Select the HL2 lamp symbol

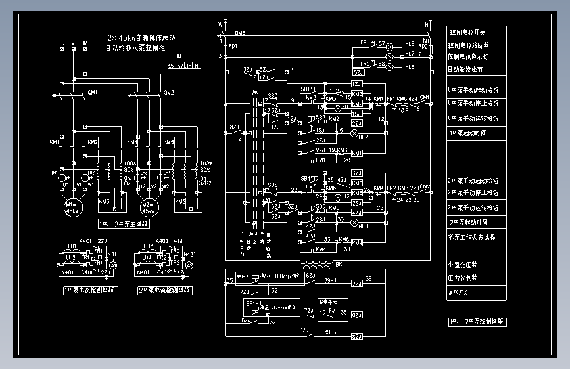coord(354,133)
